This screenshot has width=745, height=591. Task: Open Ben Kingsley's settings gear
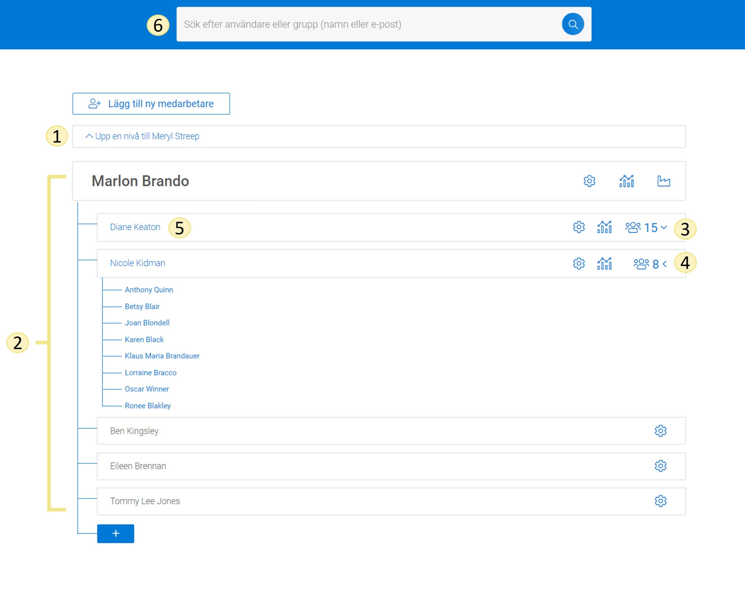point(660,431)
